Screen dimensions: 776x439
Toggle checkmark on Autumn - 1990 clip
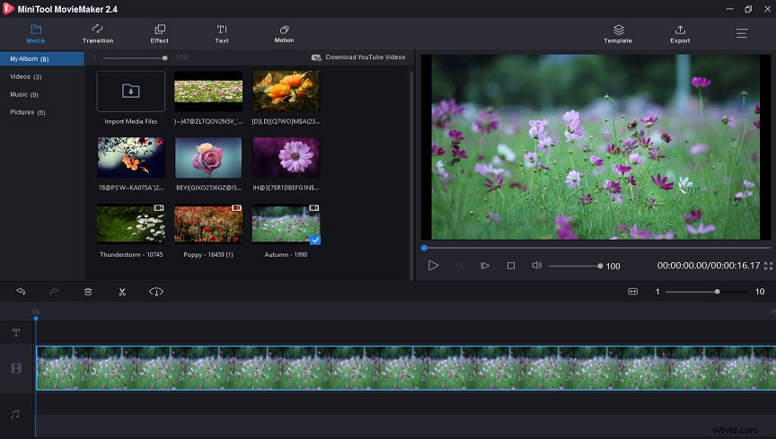(314, 240)
